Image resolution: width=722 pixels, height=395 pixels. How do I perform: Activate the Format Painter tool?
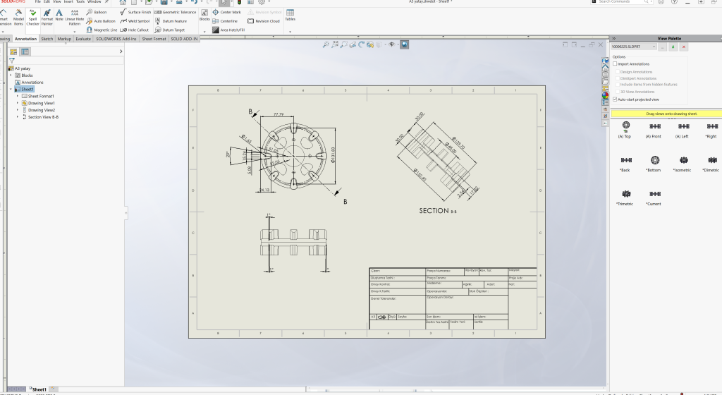coord(47,17)
